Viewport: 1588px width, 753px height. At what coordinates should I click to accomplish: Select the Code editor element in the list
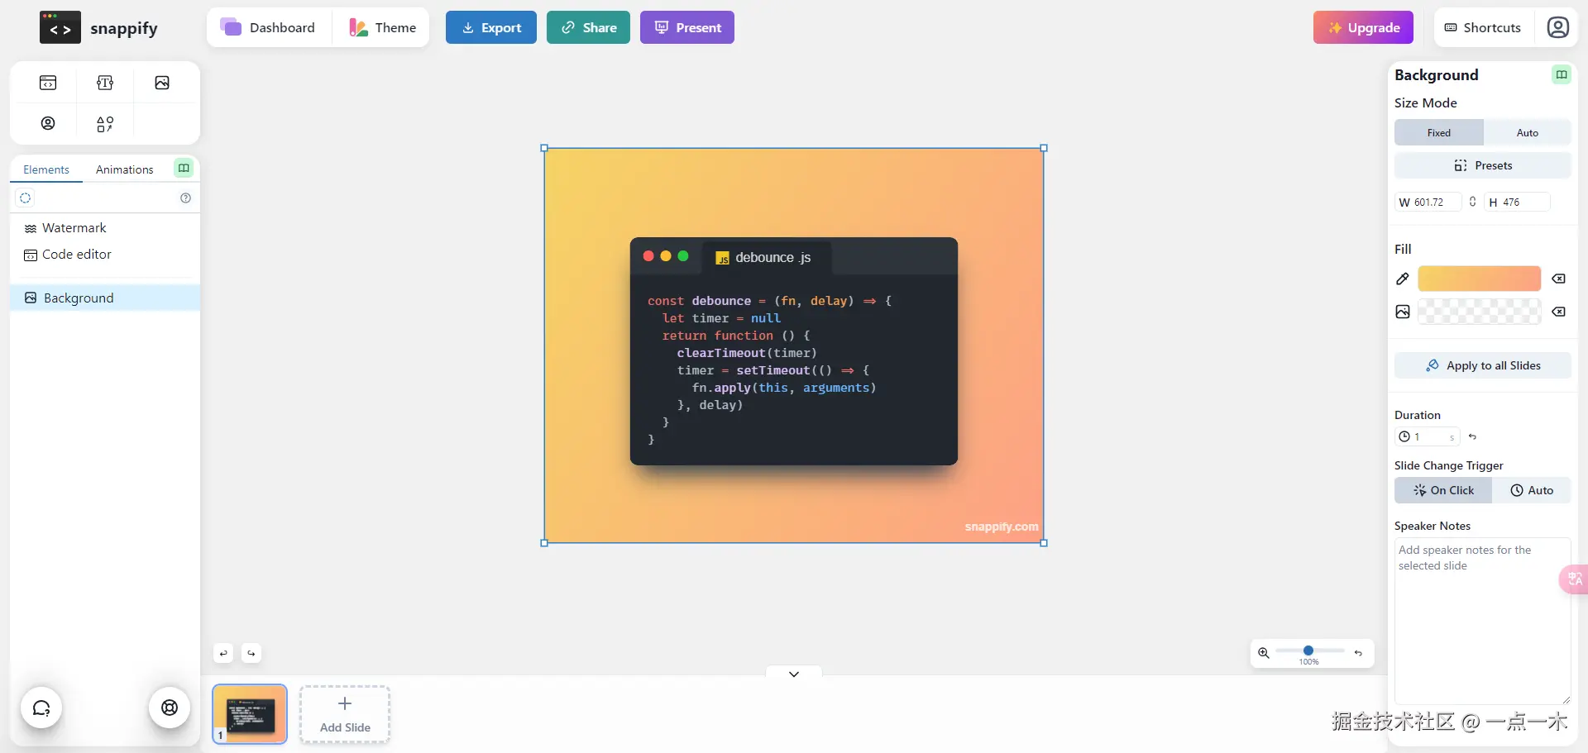[105, 255]
